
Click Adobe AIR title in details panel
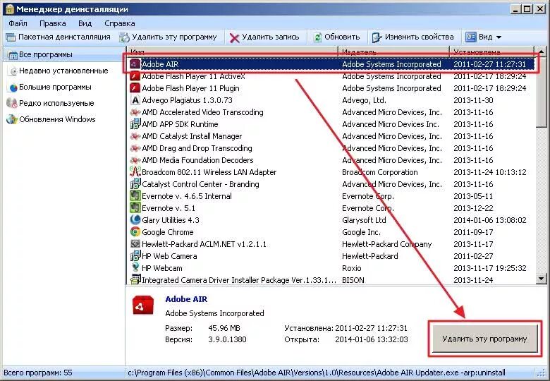pos(186,299)
